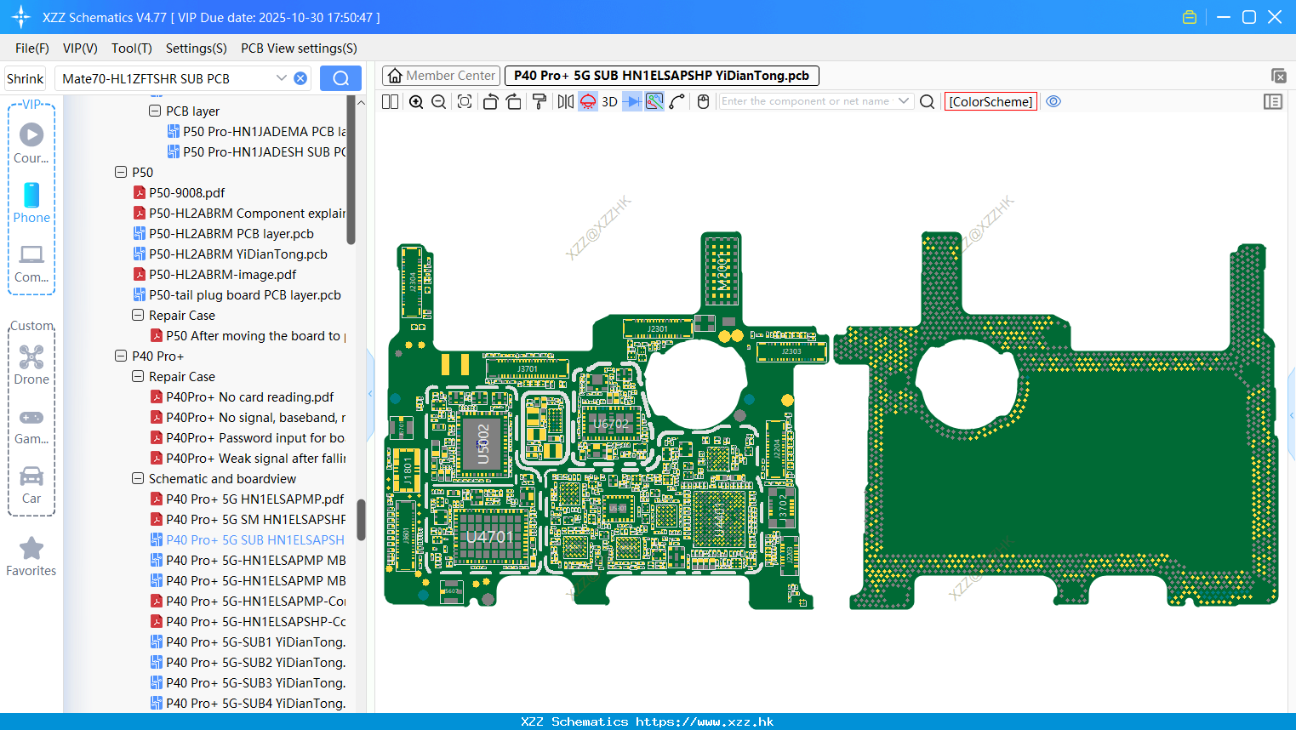Select the Game console sidebar category

coord(31,425)
